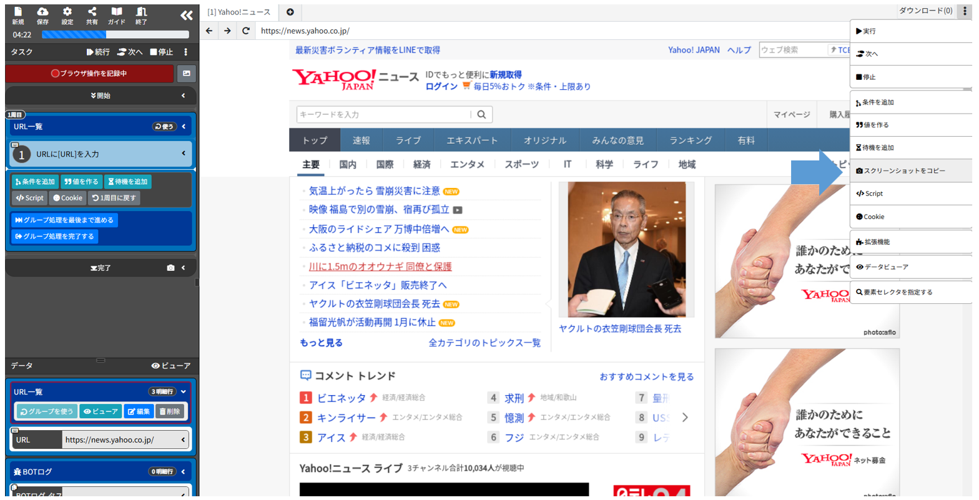The height and width of the screenshot is (500, 979).
Task: Open the 速報 news tab
Action: 361,140
